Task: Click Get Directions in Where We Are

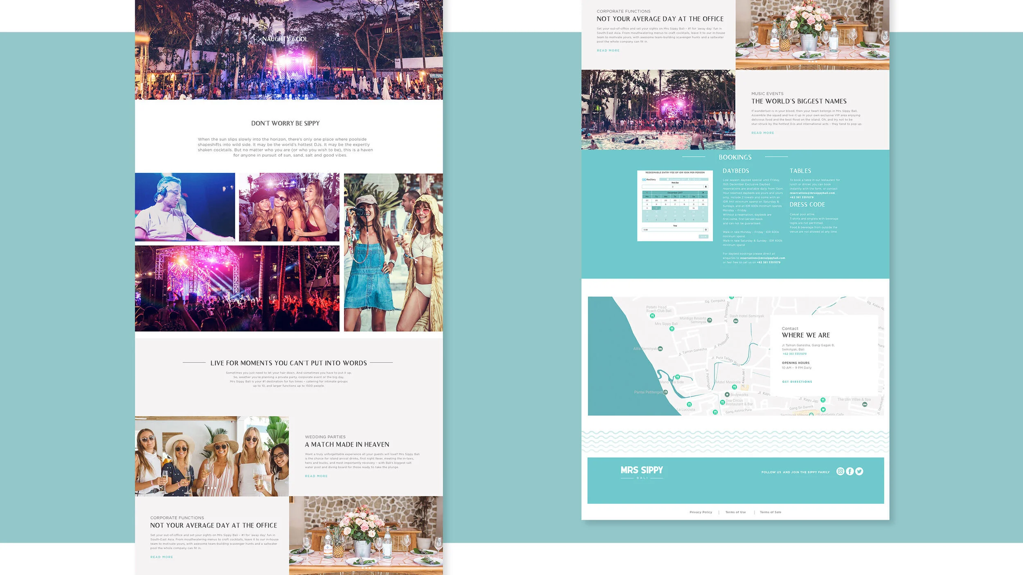Action: [x=797, y=382]
